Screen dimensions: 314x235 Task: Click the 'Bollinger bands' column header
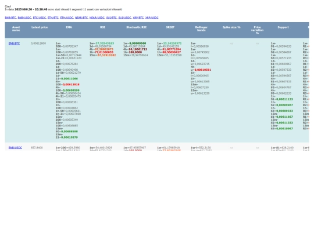coord(201,29)
